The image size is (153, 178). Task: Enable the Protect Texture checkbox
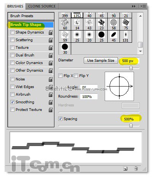[12, 110]
